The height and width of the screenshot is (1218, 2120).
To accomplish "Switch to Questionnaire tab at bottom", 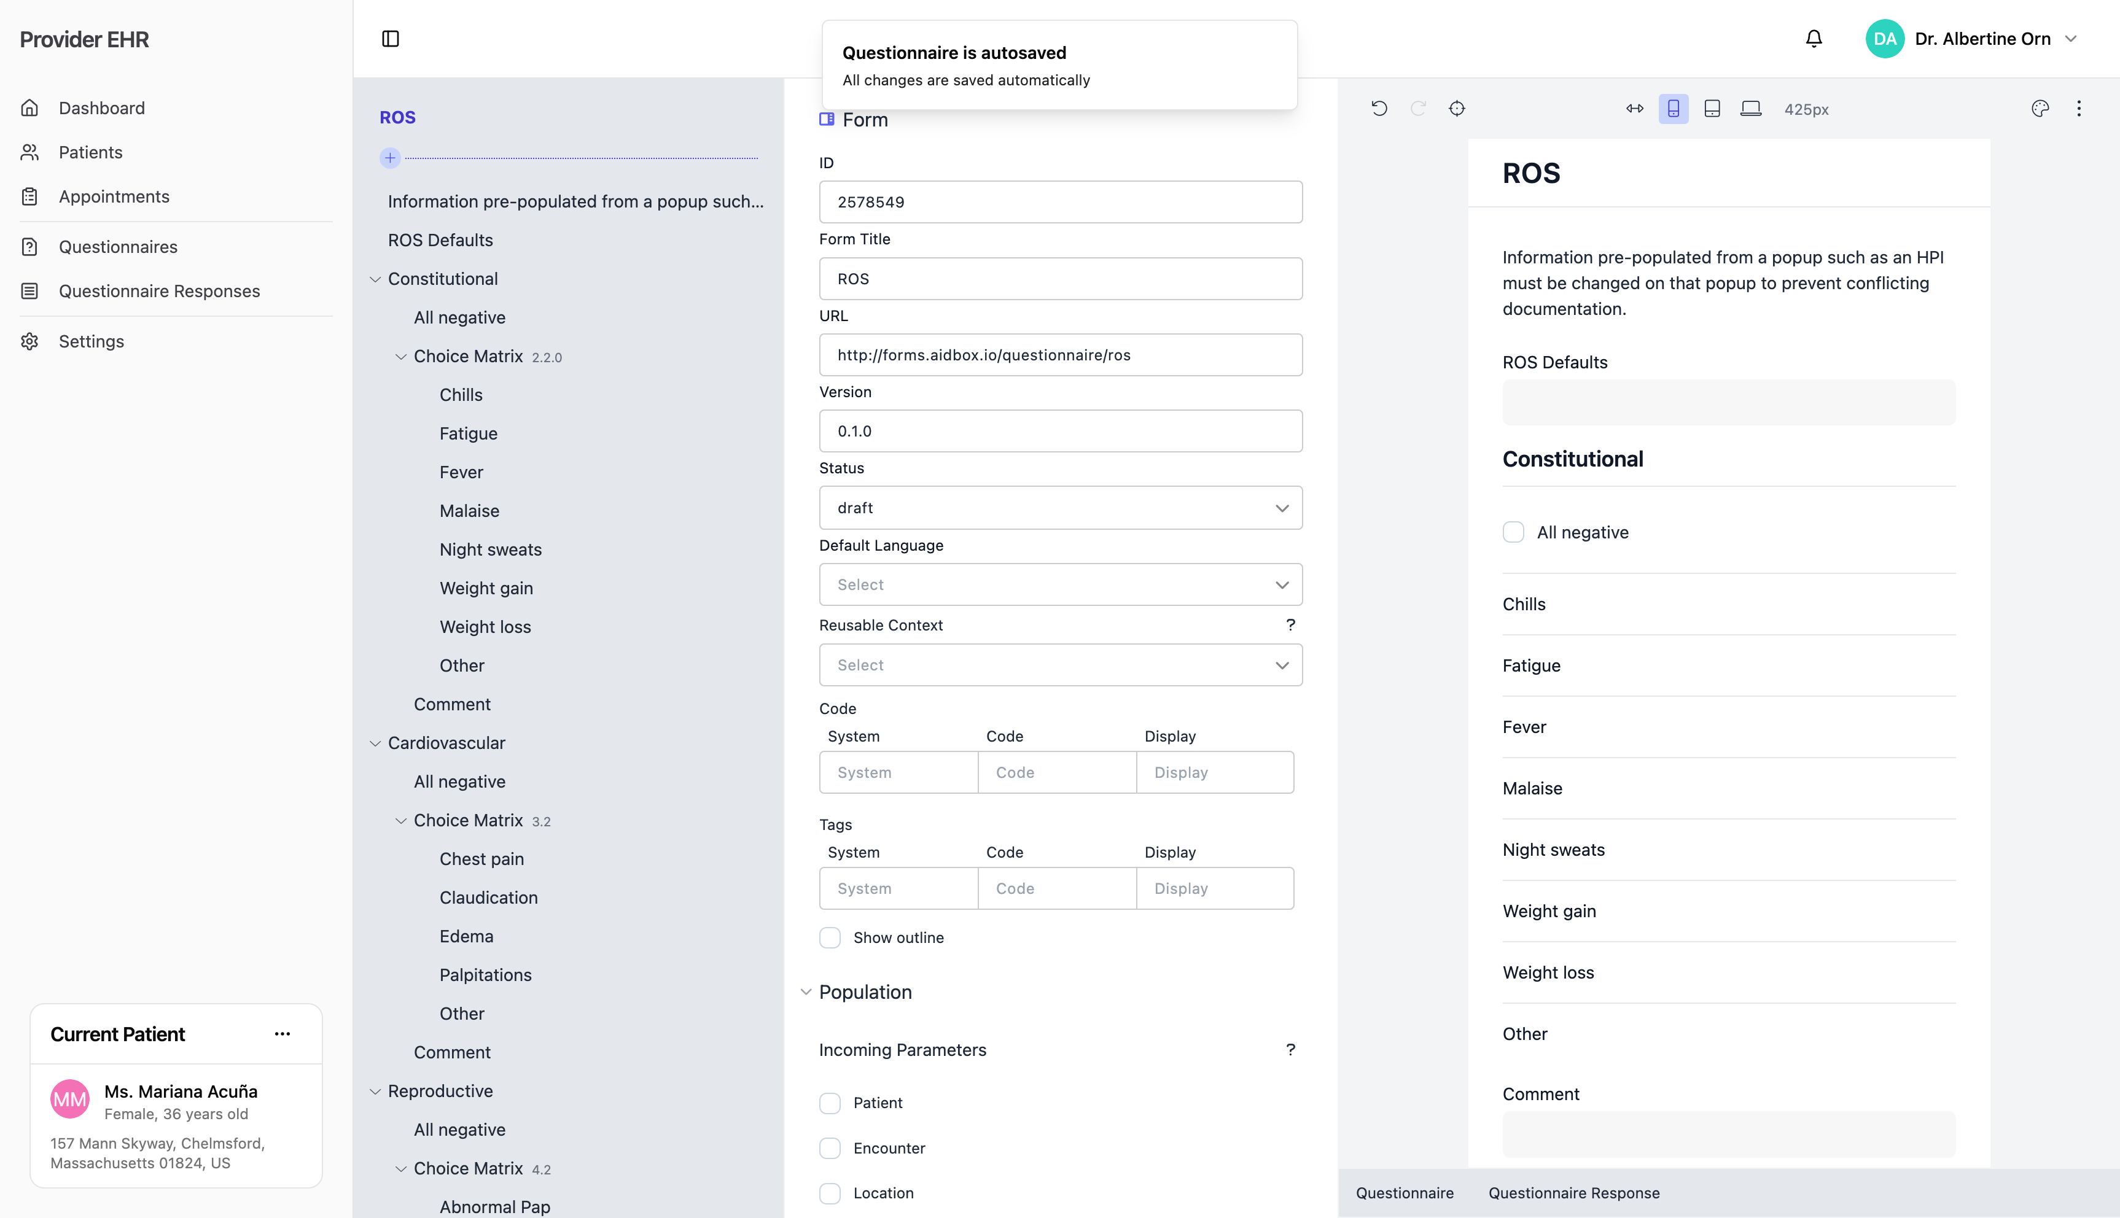I will pos(1405,1193).
